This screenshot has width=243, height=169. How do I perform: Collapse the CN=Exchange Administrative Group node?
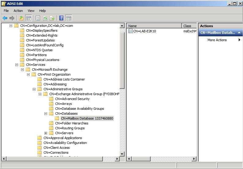pos(40,94)
